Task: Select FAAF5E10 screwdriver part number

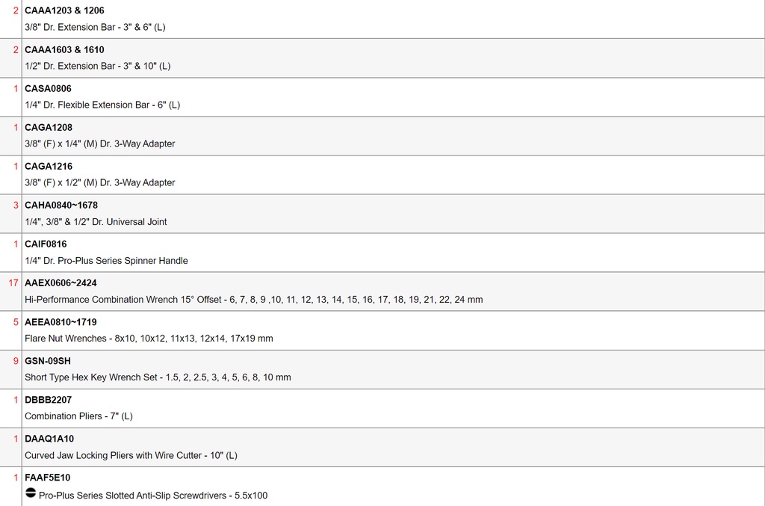Action: point(47,478)
